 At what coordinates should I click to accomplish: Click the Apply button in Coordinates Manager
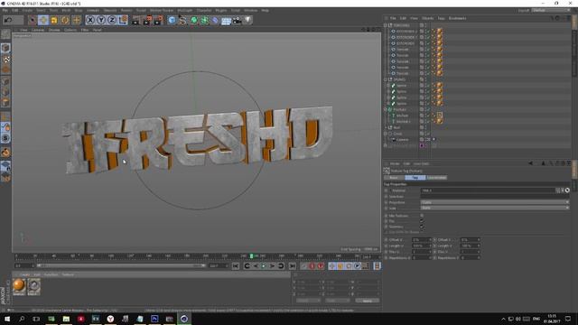(368, 301)
